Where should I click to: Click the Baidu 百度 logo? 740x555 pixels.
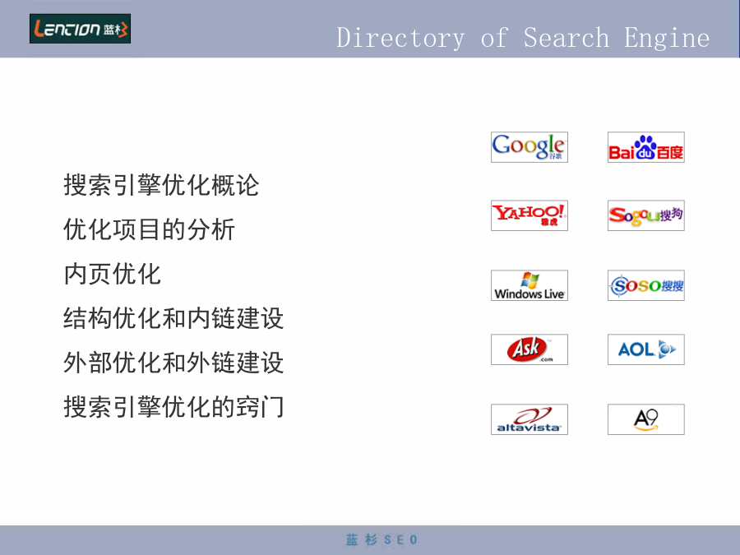[646, 147]
